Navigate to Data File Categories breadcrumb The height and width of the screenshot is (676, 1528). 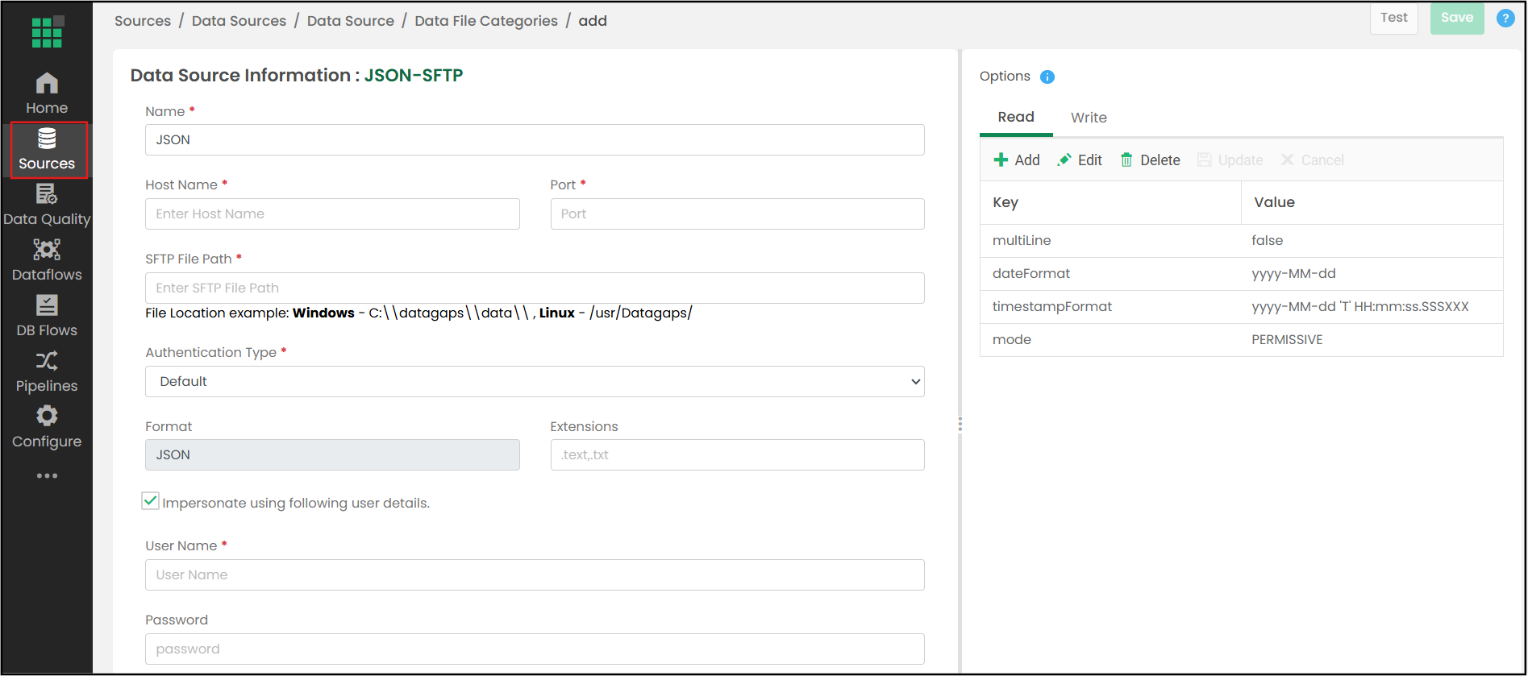486,21
